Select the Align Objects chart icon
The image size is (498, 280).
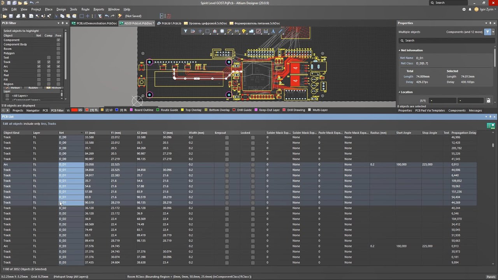point(215,31)
